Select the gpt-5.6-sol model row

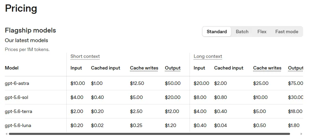tap(154, 97)
